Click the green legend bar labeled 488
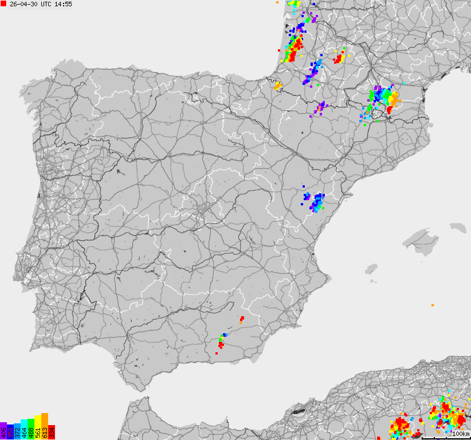 31,429
